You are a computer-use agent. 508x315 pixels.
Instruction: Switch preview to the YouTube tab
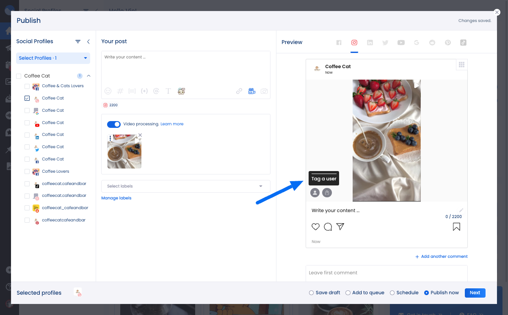(401, 42)
